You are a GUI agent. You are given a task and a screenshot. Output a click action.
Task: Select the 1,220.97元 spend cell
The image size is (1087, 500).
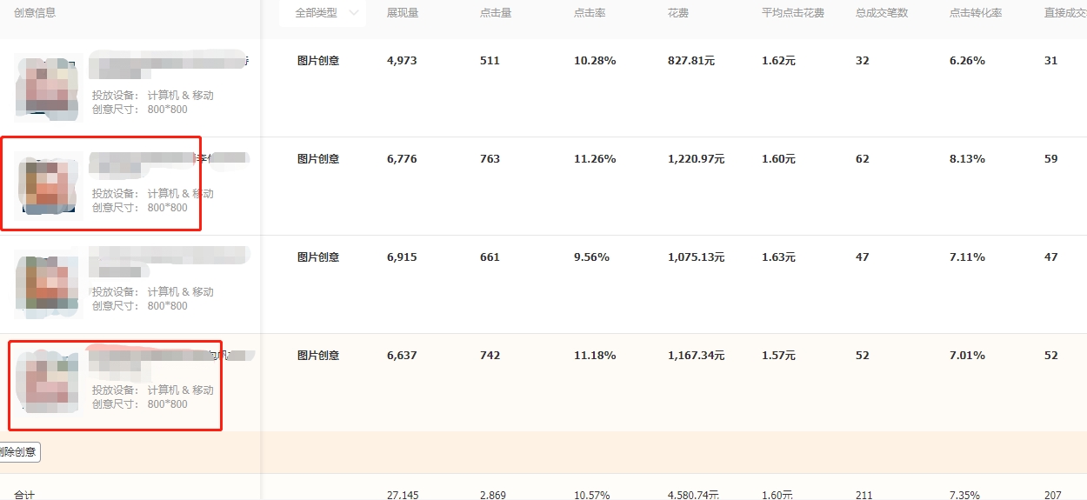click(696, 159)
